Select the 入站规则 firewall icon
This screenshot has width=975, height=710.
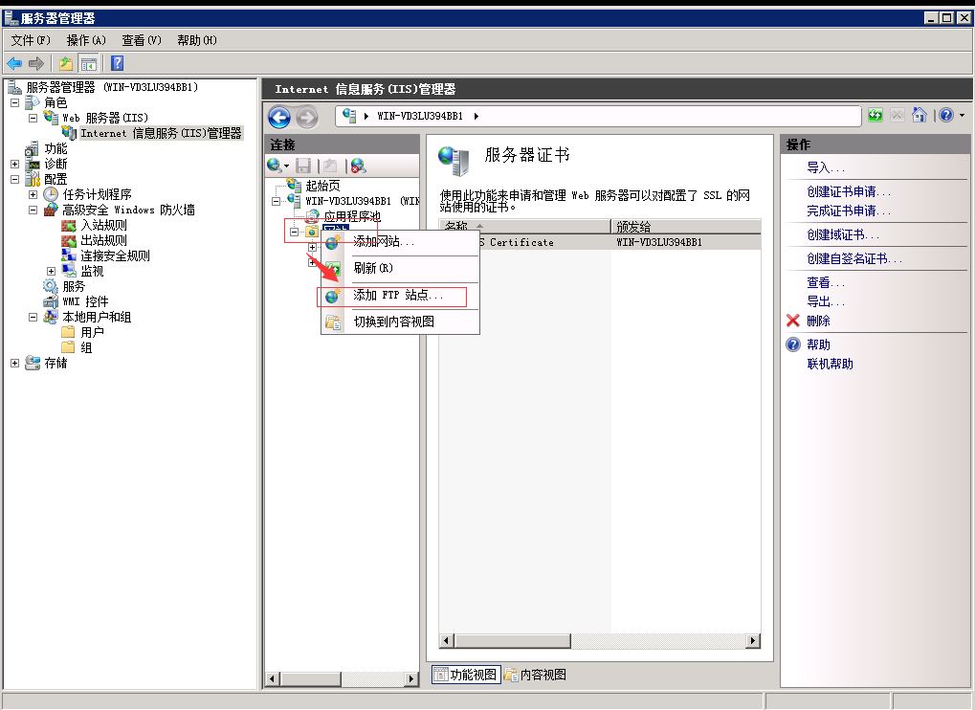(69, 225)
